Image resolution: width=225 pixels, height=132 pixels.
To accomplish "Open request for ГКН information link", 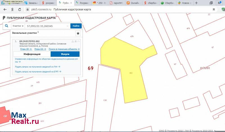I will click(x=37, y=67).
